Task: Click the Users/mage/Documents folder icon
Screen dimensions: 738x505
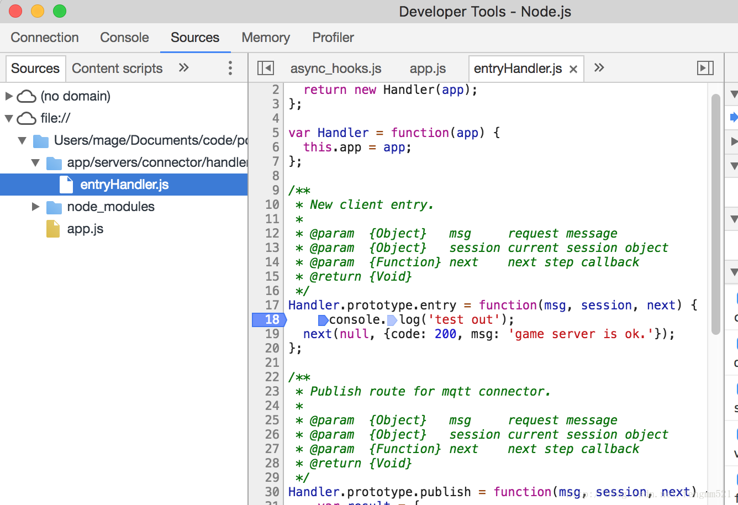Action: (x=41, y=141)
